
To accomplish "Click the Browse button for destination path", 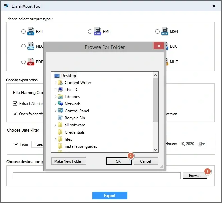I will tap(195, 176).
